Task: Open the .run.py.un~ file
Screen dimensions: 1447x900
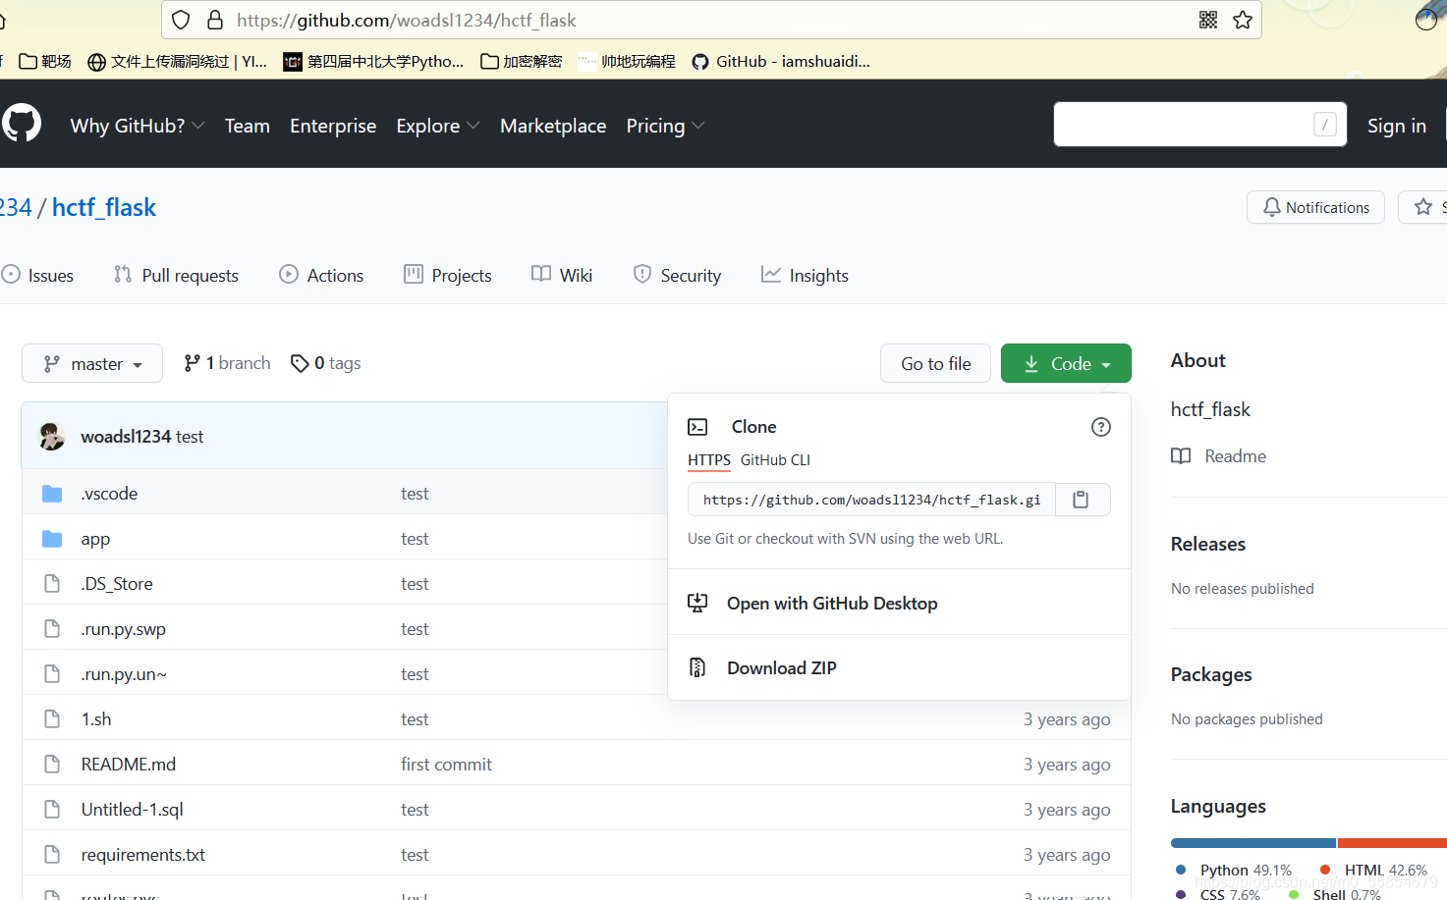Action: (x=124, y=674)
